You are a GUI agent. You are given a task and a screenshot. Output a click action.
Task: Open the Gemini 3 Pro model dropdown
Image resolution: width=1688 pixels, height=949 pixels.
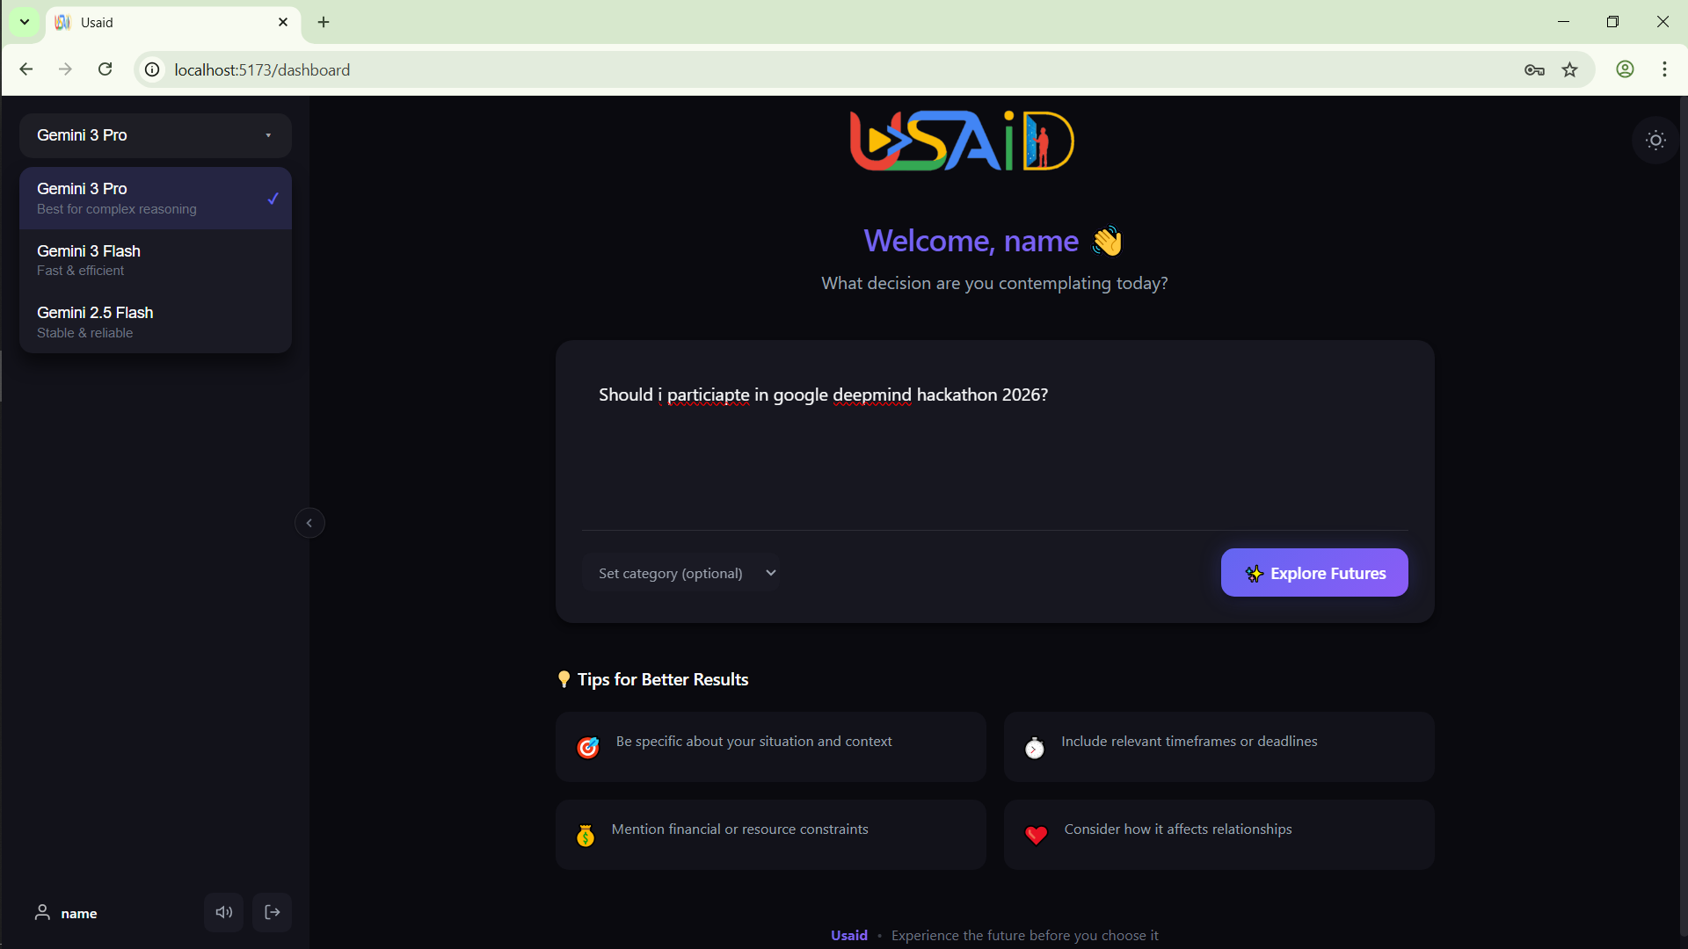156,135
